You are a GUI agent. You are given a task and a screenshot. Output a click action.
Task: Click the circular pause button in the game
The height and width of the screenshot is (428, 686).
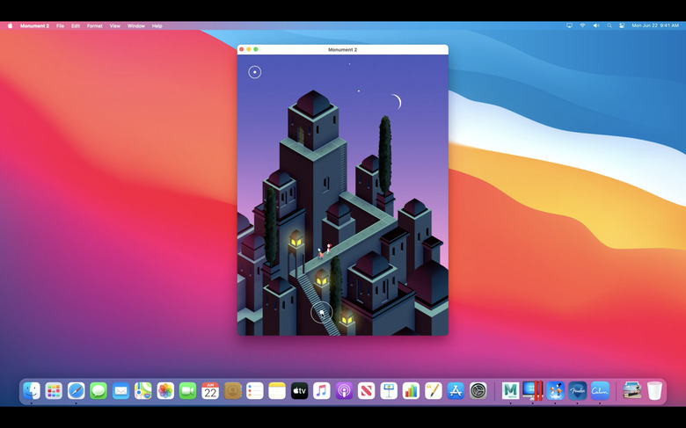point(255,72)
